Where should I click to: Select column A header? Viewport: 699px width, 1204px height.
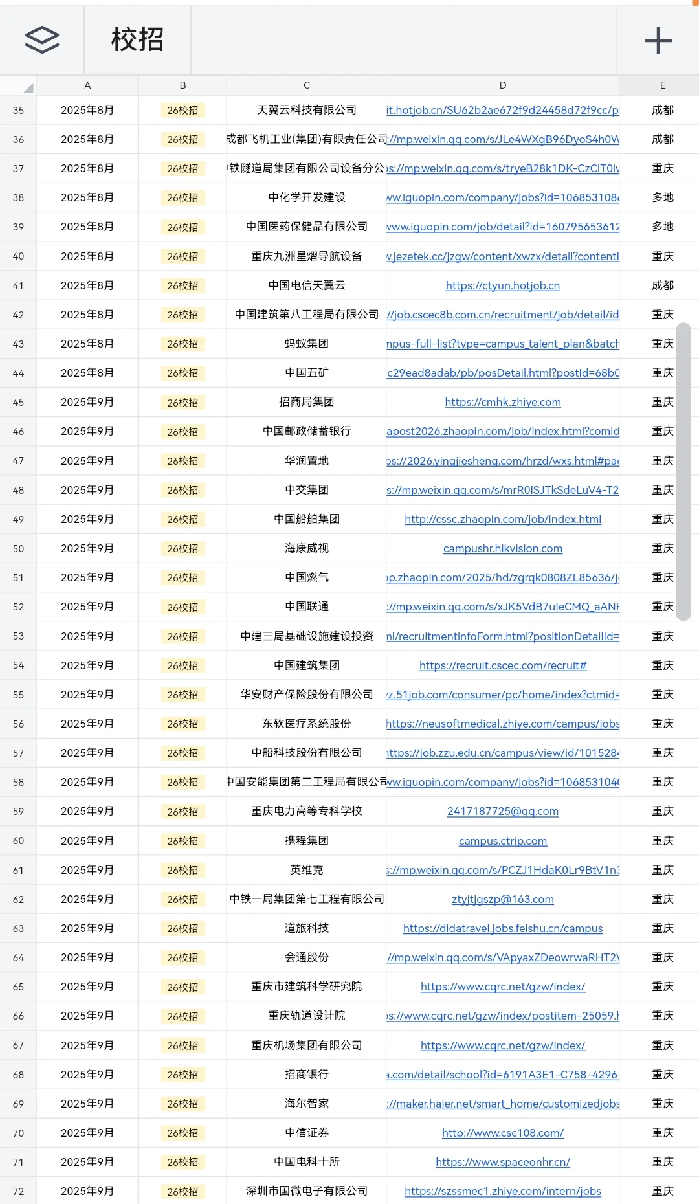pyautogui.click(x=87, y=85)
